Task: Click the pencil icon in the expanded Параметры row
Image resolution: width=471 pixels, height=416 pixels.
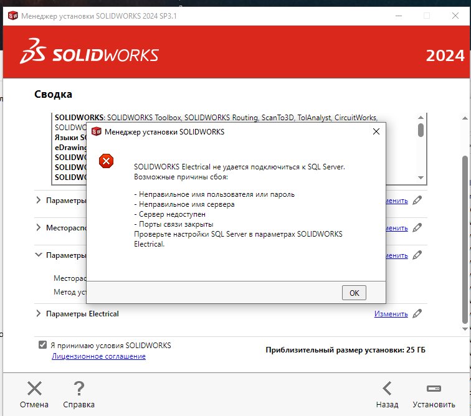Action: [417, 255]
